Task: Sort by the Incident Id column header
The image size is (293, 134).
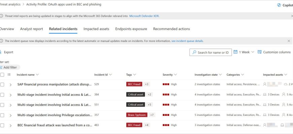Action: (103, 75)
